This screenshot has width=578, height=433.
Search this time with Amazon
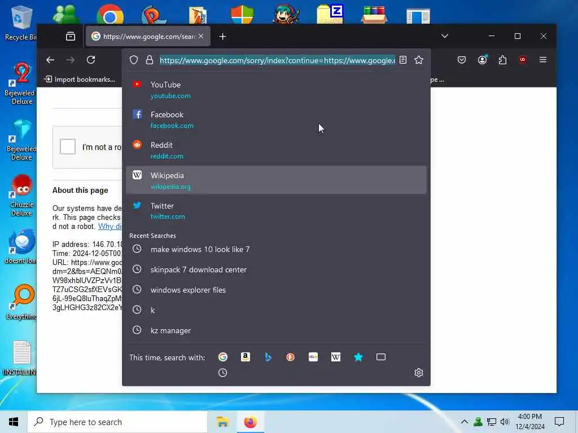pos(246,357)
